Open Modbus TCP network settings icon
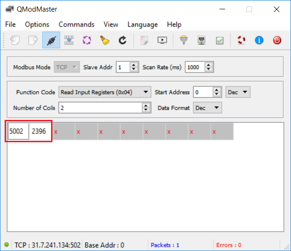 pyautogui.click(x=201, y=40)
